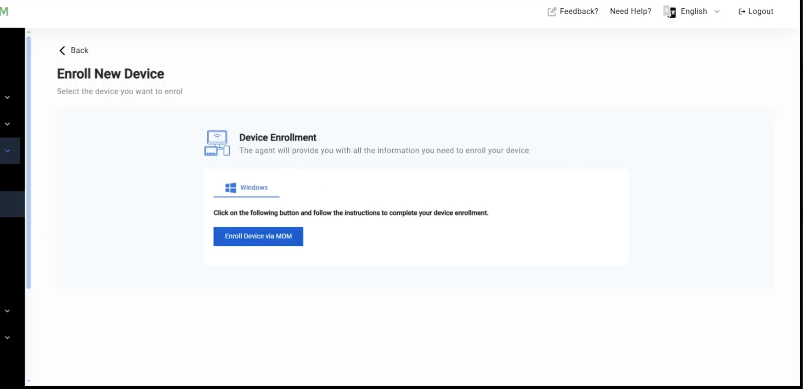
Task: Click the language translate icon
Action: pos(670,12)
